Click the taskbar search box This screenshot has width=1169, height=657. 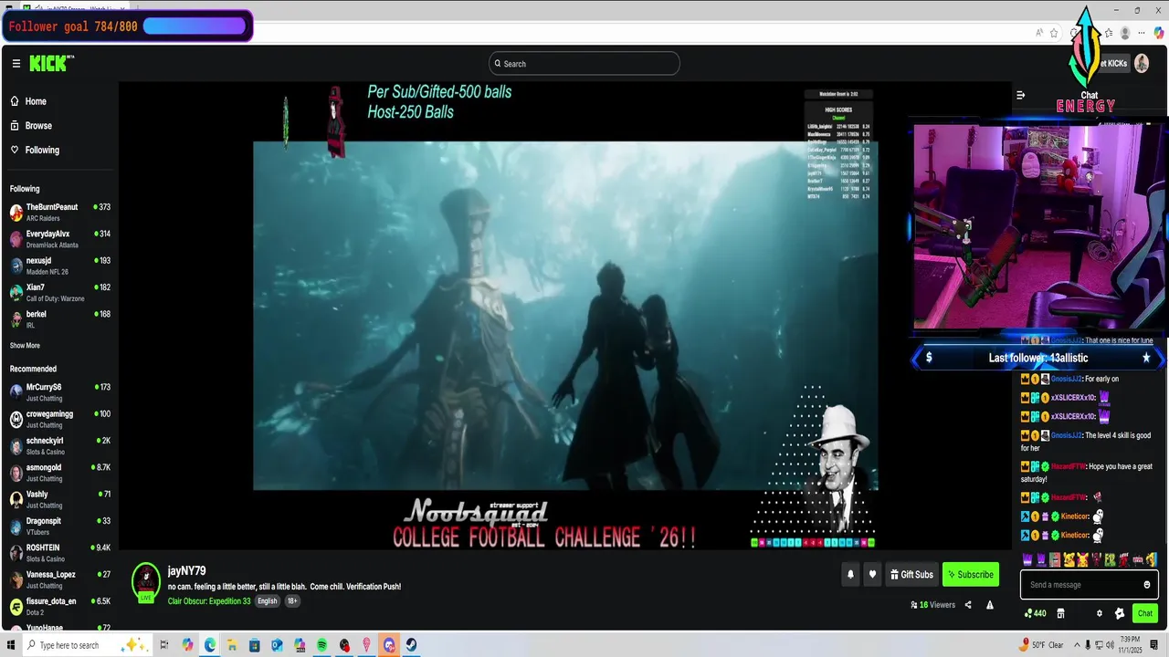click(x=87, y=645)
